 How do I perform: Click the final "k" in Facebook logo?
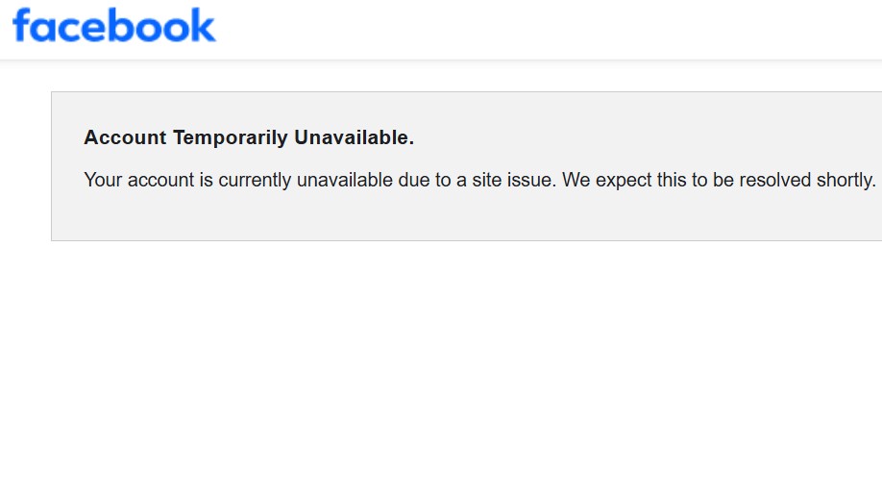[203, 26]
